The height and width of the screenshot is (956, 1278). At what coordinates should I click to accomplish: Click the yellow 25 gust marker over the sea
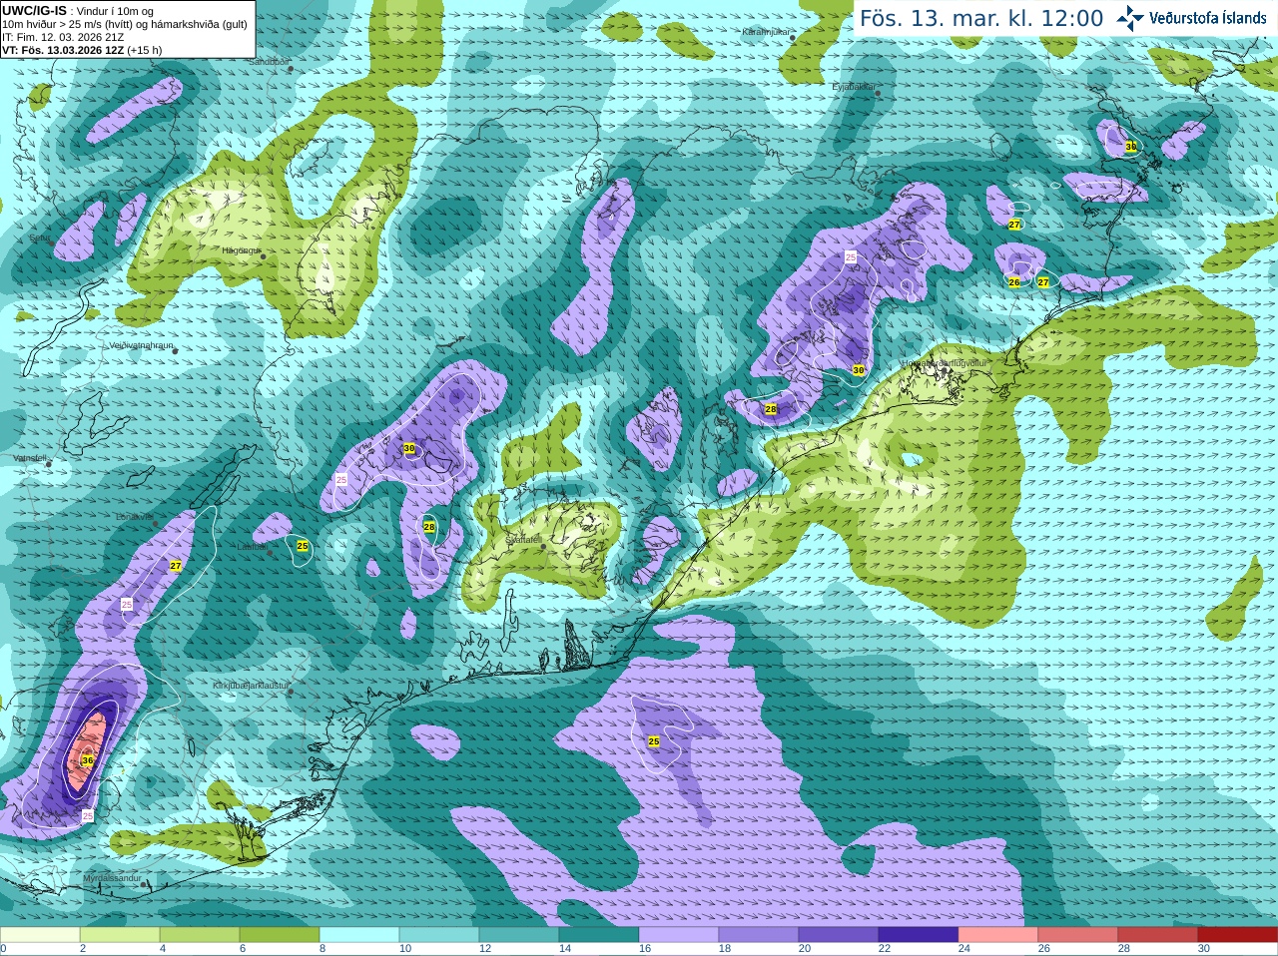pos(654,741)
